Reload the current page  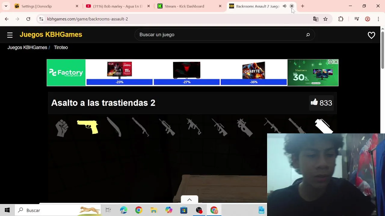(x=28, y=19)
